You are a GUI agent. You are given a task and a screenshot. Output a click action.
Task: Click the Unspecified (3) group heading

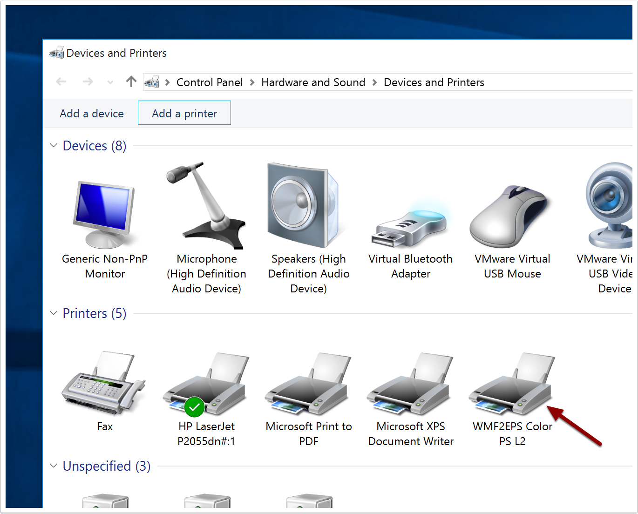pyautogui.click(x=107, y=466)
